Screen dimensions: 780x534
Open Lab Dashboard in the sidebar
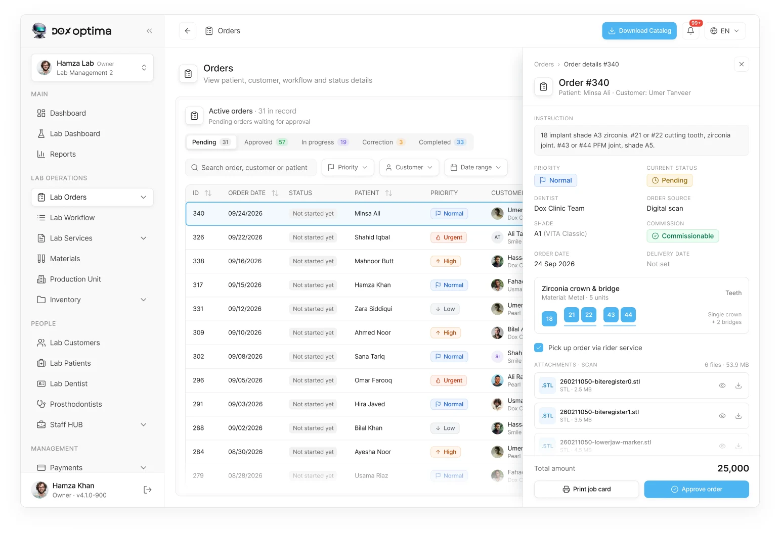92,134
